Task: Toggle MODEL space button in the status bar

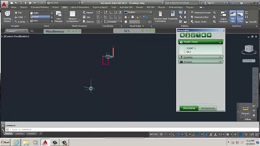Action: (154, 134)
